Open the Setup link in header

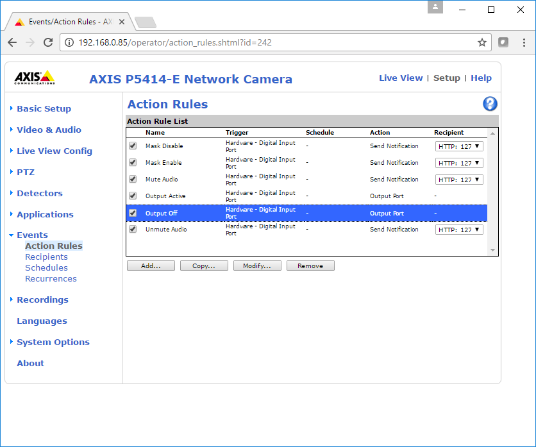point(446,78)
